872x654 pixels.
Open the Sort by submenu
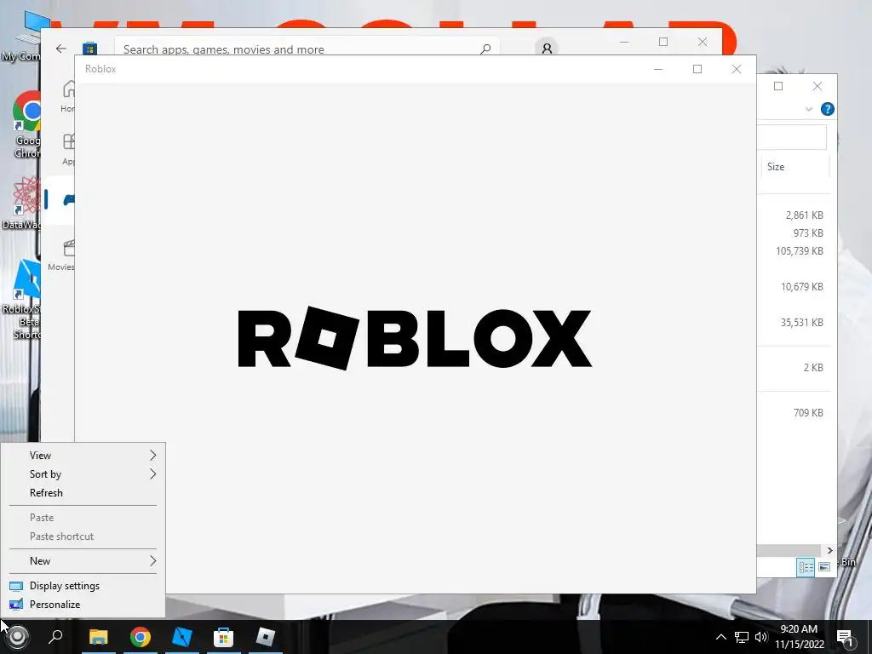coord(83,474)
